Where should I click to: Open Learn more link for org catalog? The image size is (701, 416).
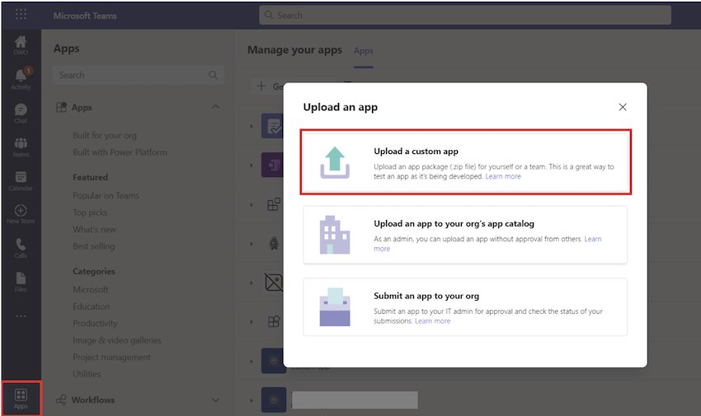[x=593, y=239]
